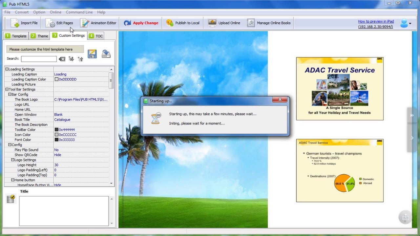
Task: Click the save template settings floppy icon
Action: pyautogui.click(x=92, y=54)
